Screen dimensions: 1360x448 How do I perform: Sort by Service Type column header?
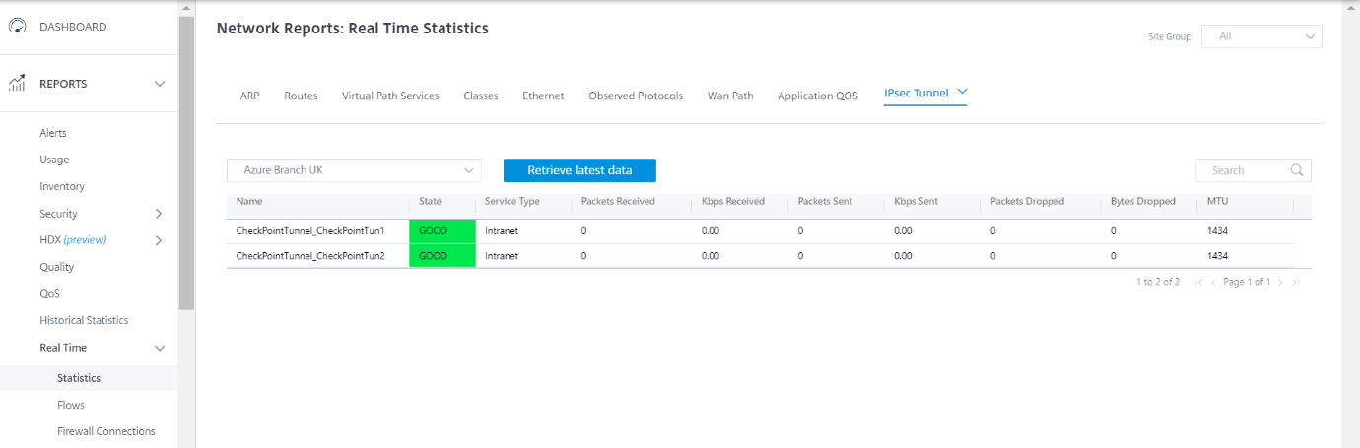512,201
